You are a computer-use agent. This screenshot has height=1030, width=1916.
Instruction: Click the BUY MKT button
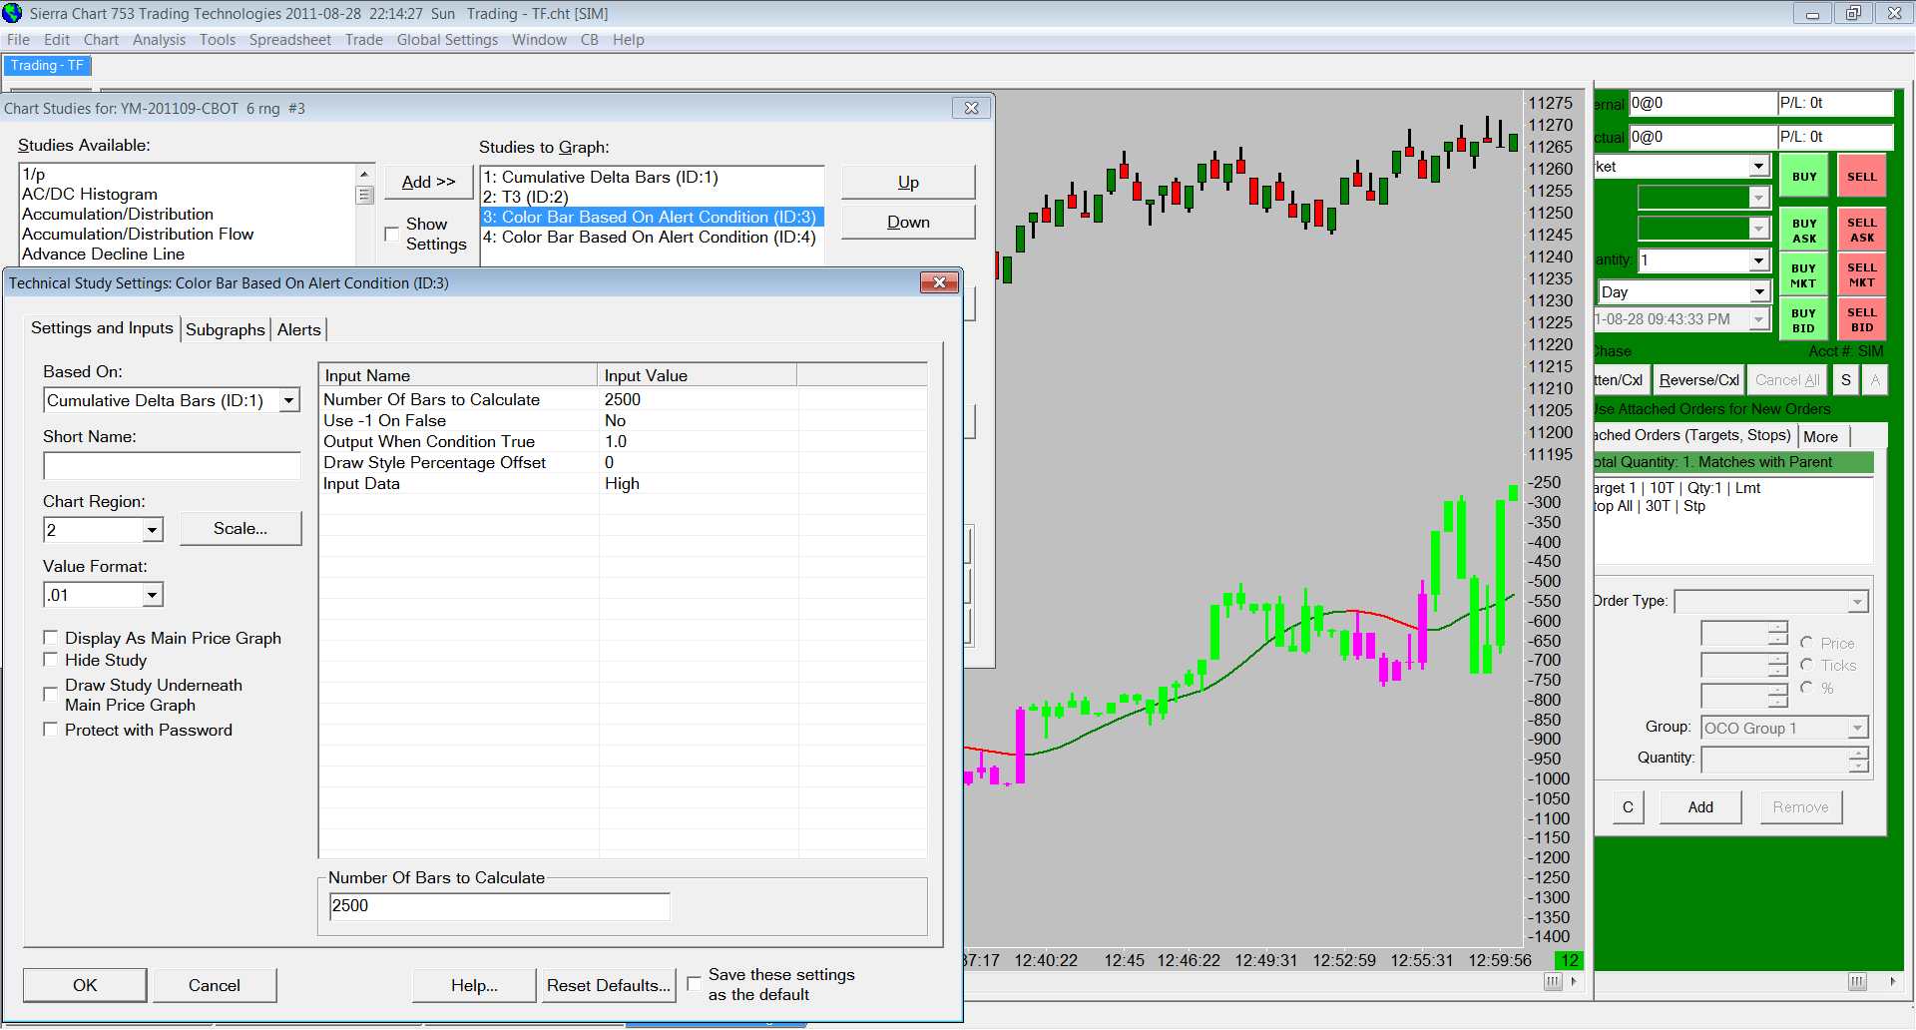pyautogui.click(x=1804, y=275)
